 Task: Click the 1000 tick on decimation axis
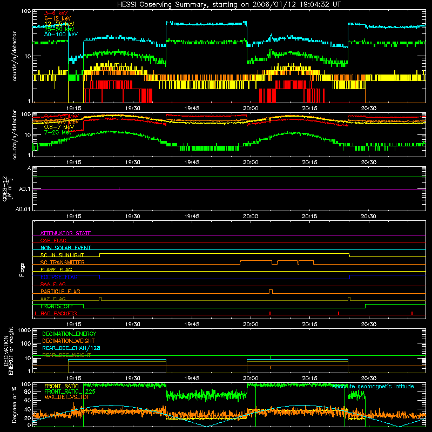click(x=24, y=330)
